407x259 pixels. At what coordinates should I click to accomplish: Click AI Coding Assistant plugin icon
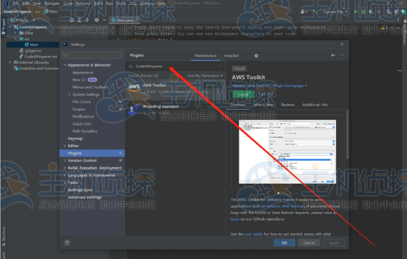(134, 110)
